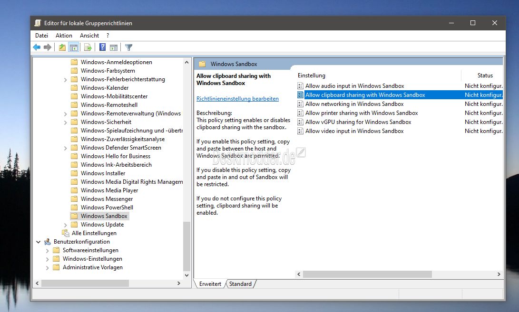Expand Administrative Vorlagen under Benutzerkonfiguration

(x=48, y=268)
